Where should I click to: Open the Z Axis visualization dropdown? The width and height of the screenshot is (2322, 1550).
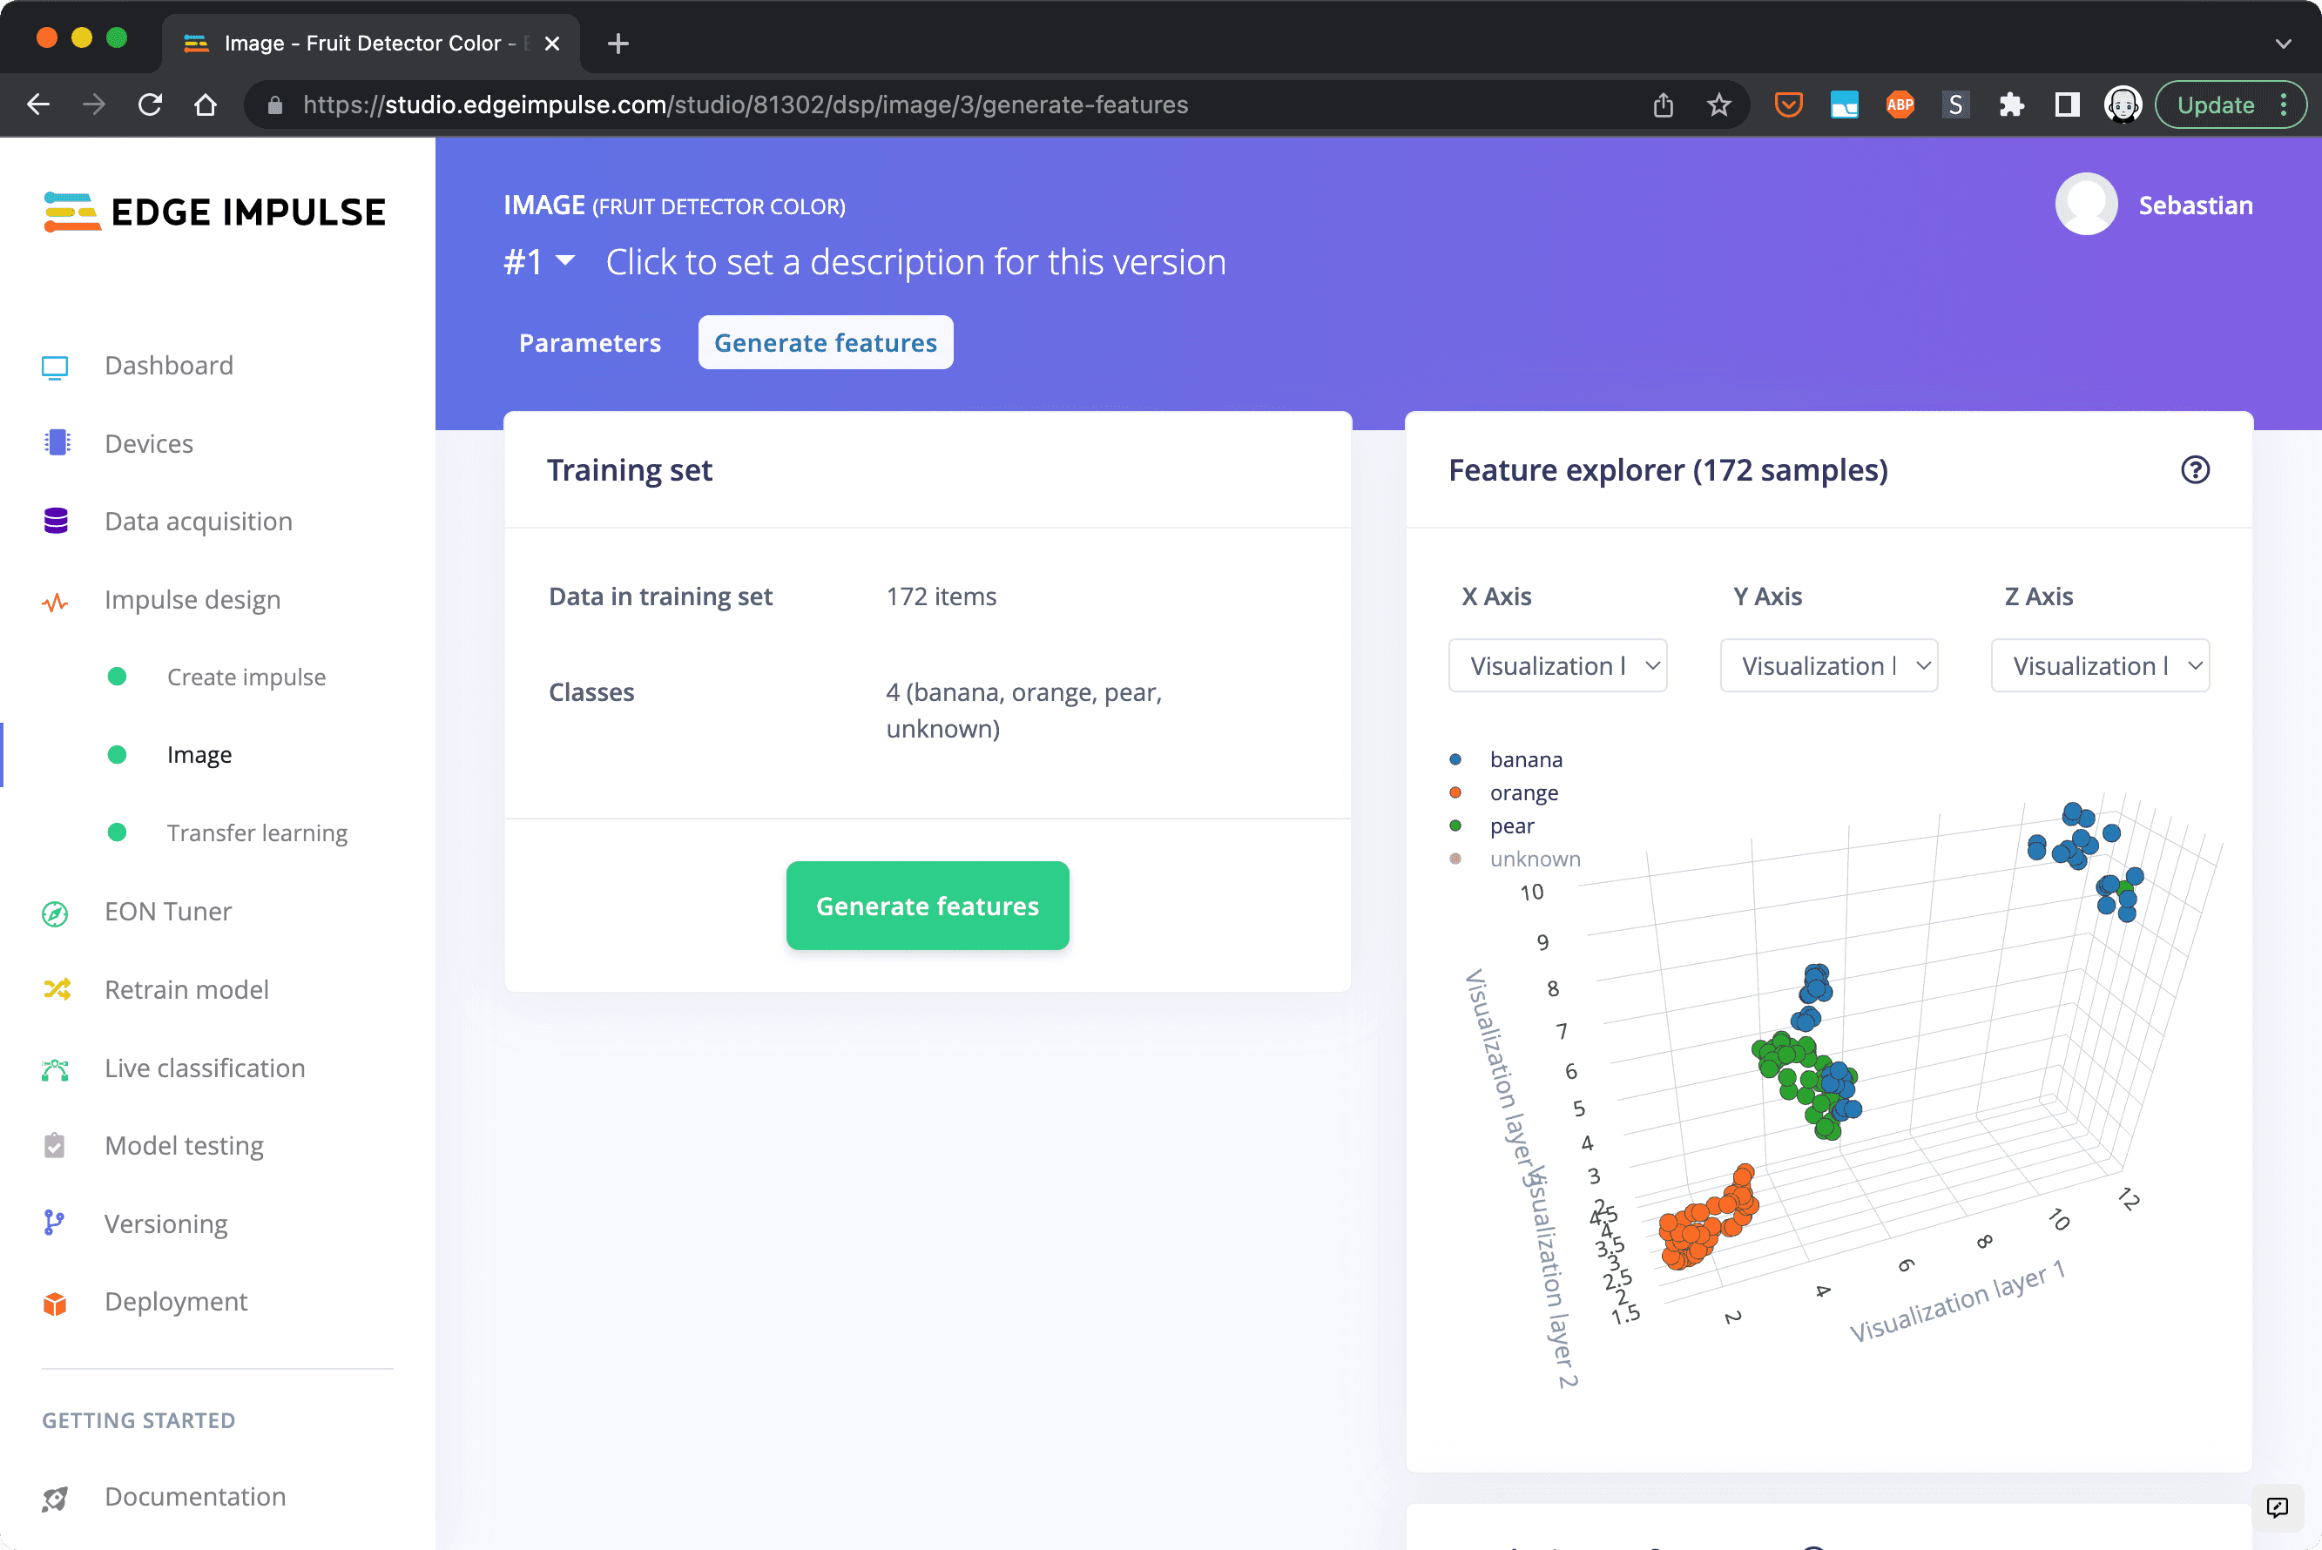click(2100, 666)
